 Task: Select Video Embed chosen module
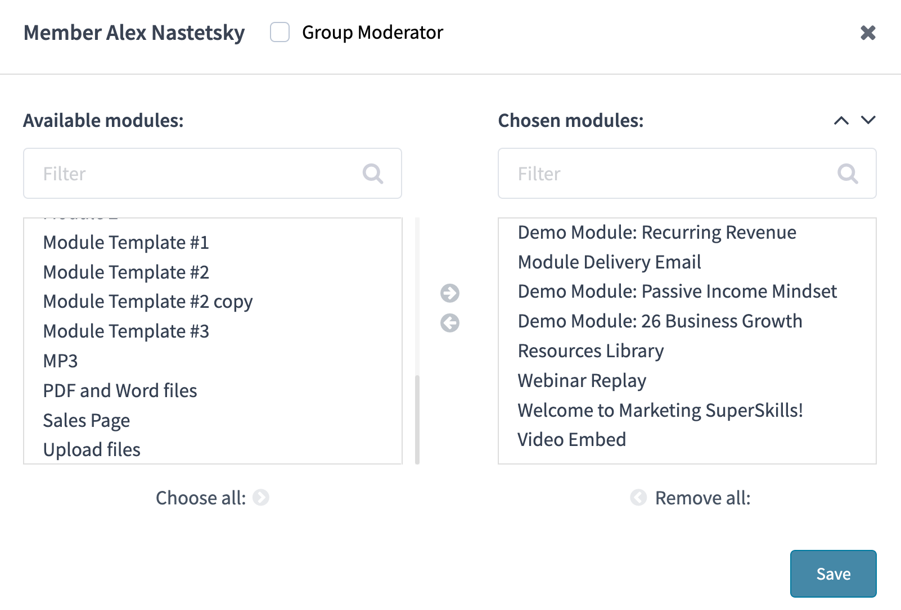pos(572,440)
